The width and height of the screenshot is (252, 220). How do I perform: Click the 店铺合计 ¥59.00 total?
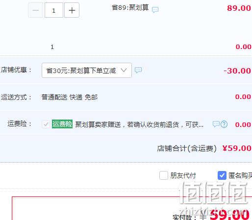coord(204,148)
